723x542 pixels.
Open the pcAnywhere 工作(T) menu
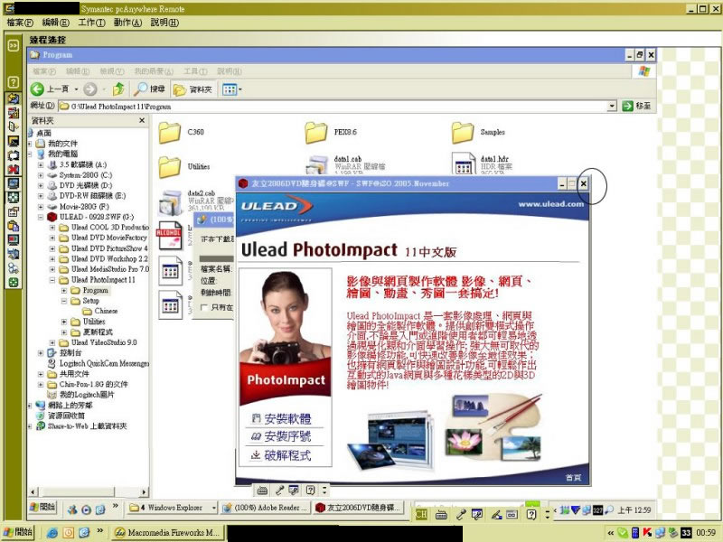tap(91, 22)
